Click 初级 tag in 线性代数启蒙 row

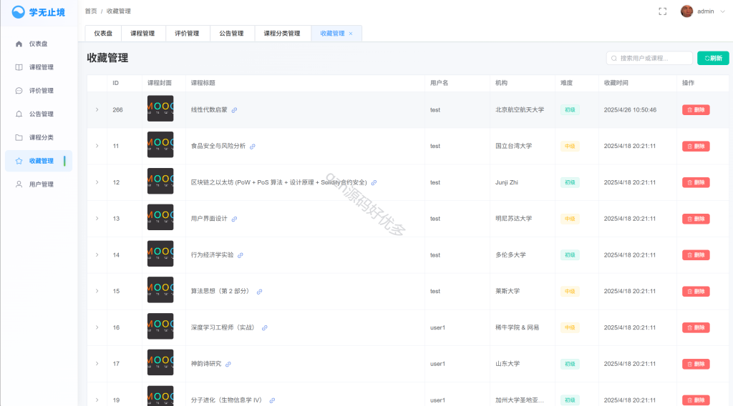pos(570,110)
